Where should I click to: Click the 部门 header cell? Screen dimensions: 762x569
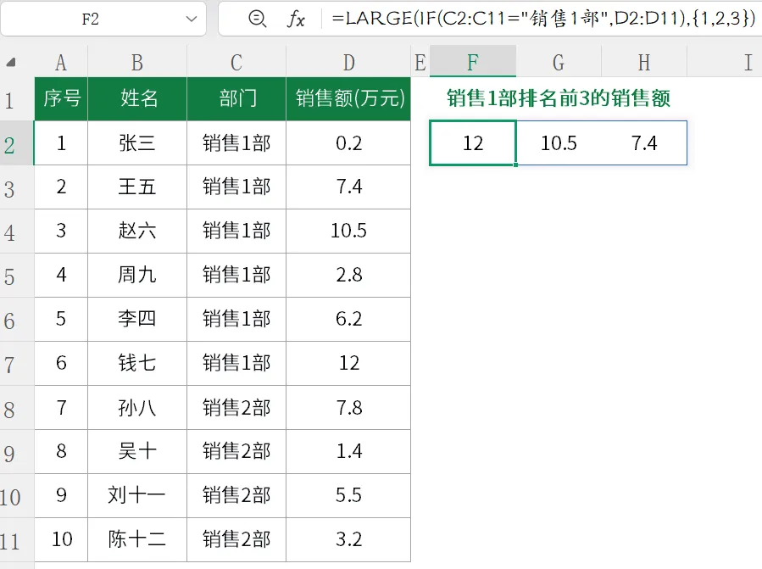(236, 98)
